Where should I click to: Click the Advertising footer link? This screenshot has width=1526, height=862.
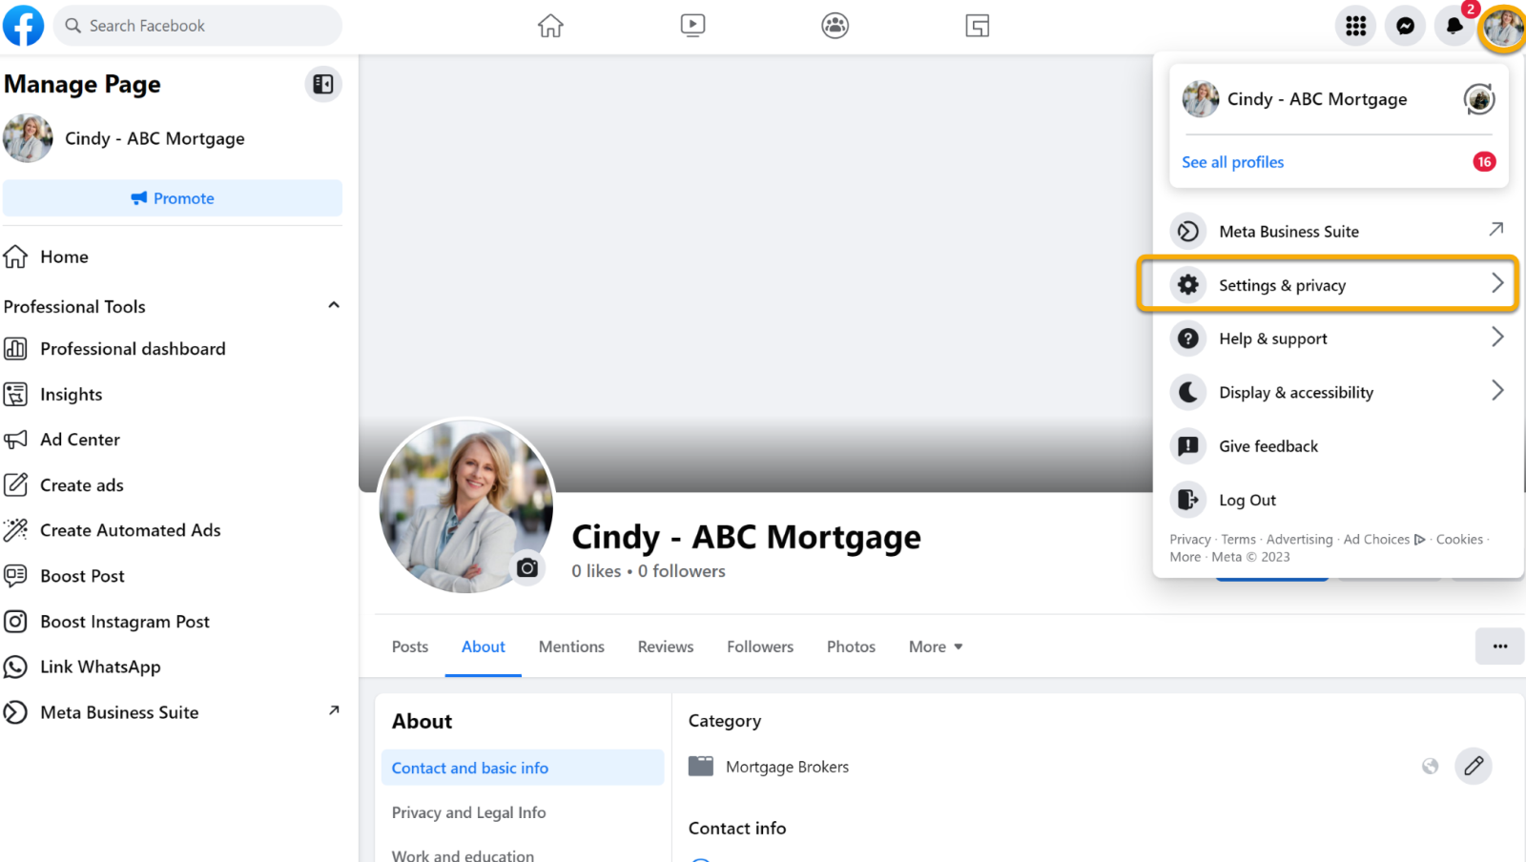click(1299, 540)
